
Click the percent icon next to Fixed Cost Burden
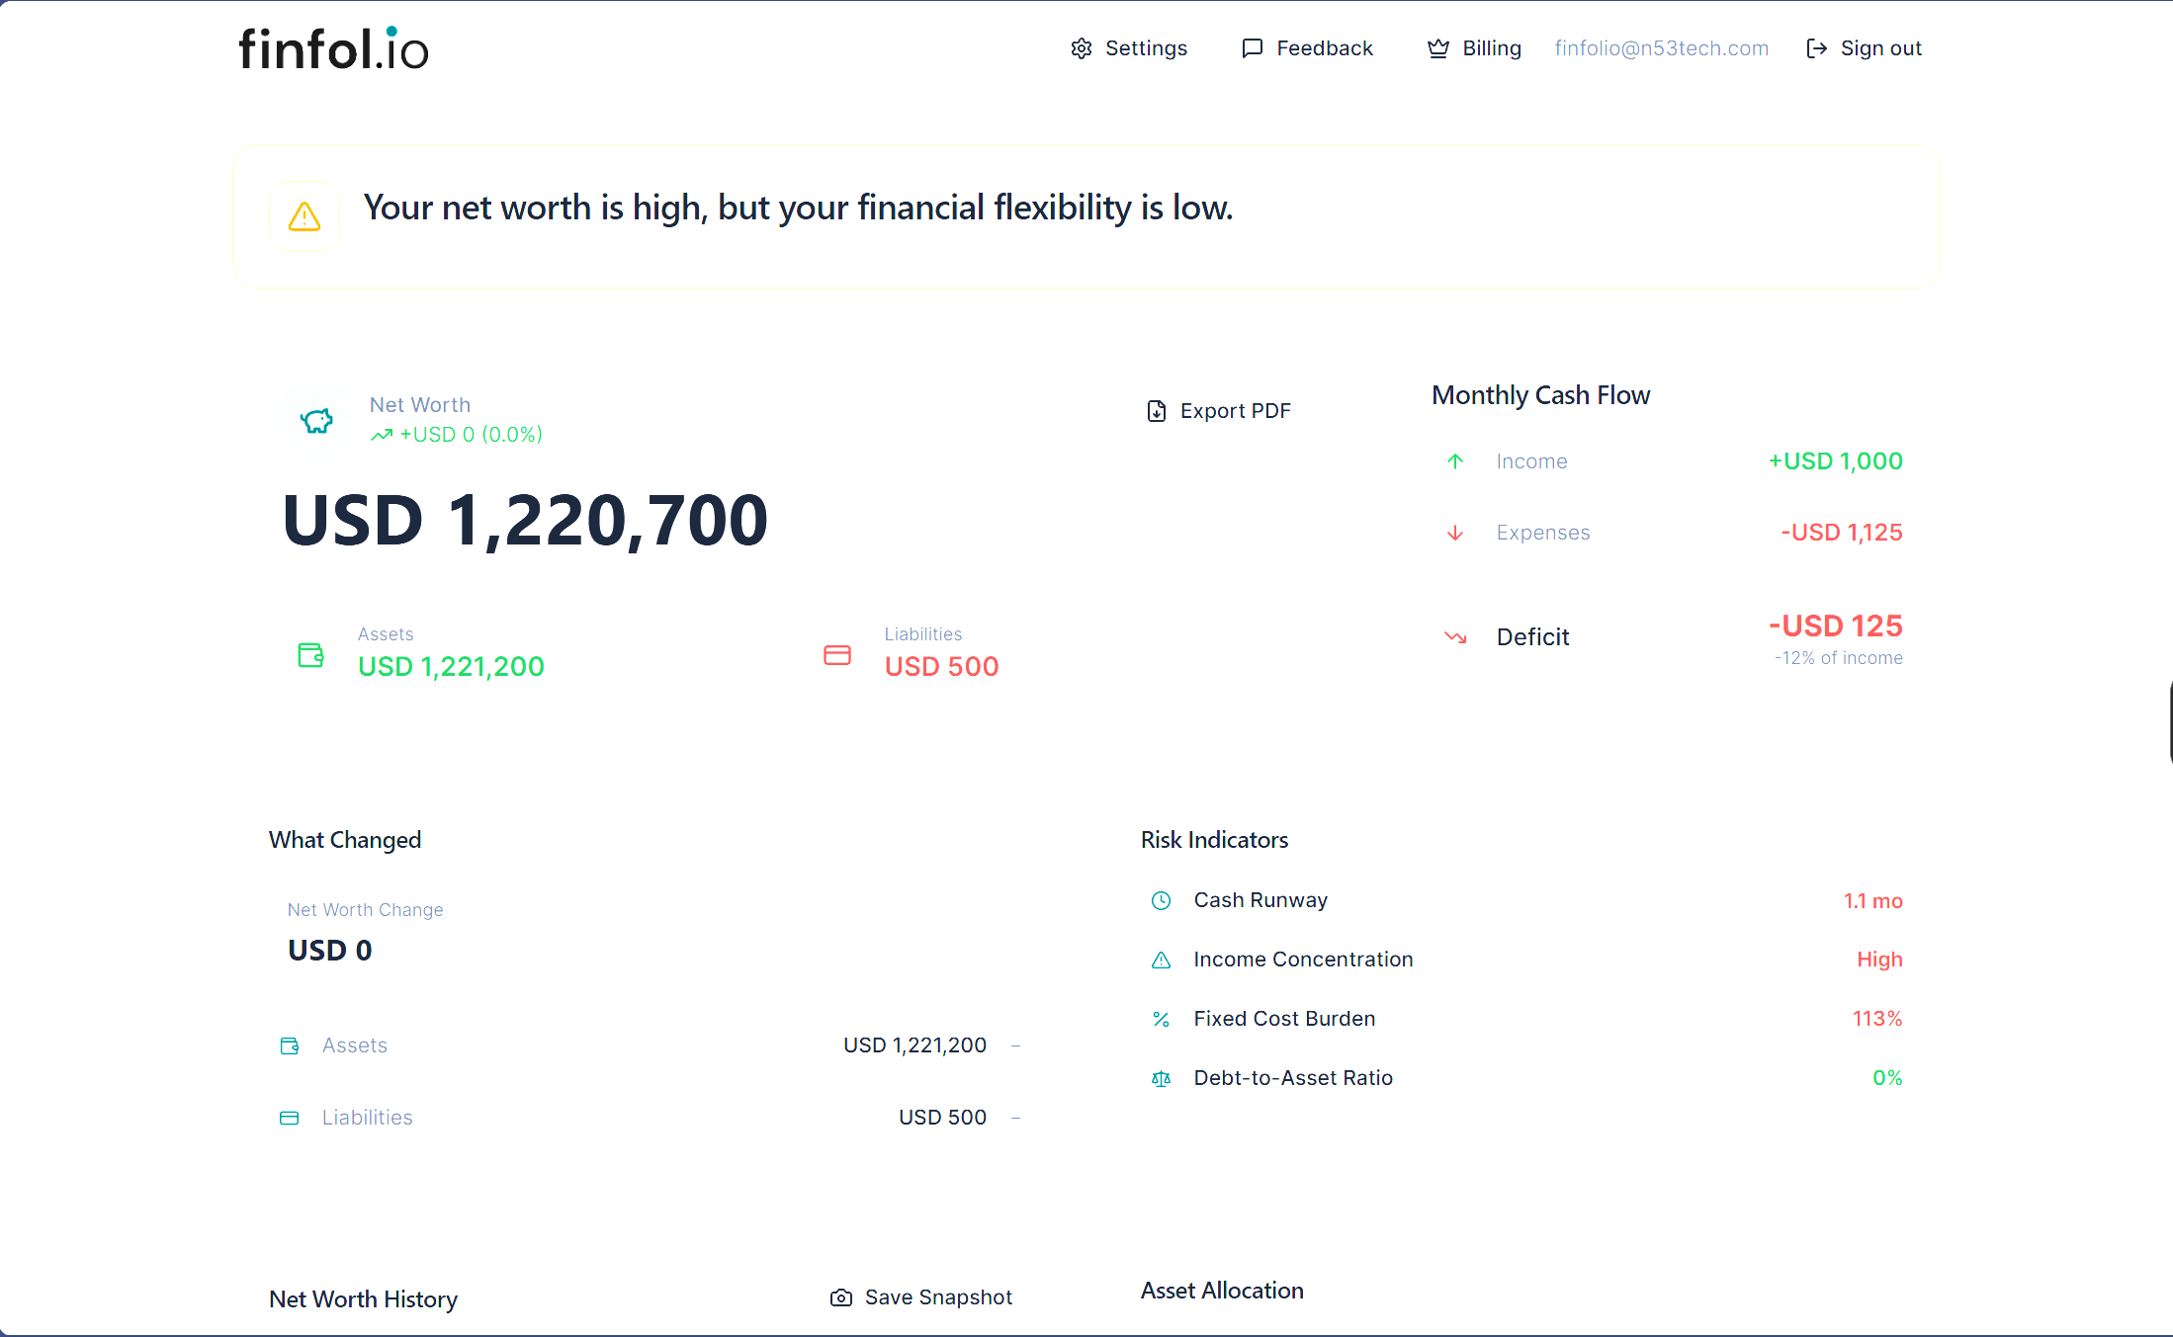(1160, 1019)
